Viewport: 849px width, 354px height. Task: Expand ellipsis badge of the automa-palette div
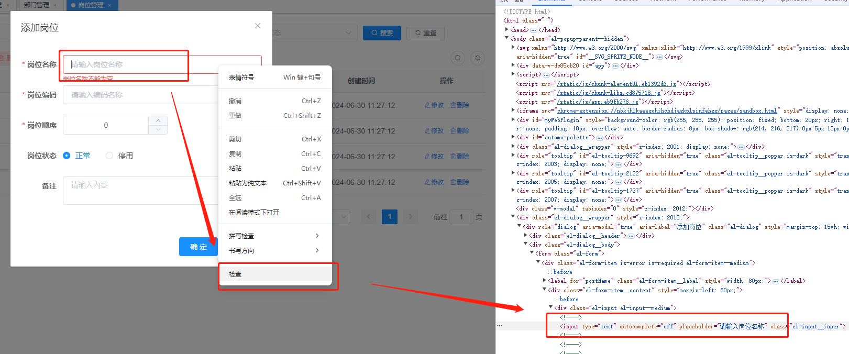[x=600, y=138]
